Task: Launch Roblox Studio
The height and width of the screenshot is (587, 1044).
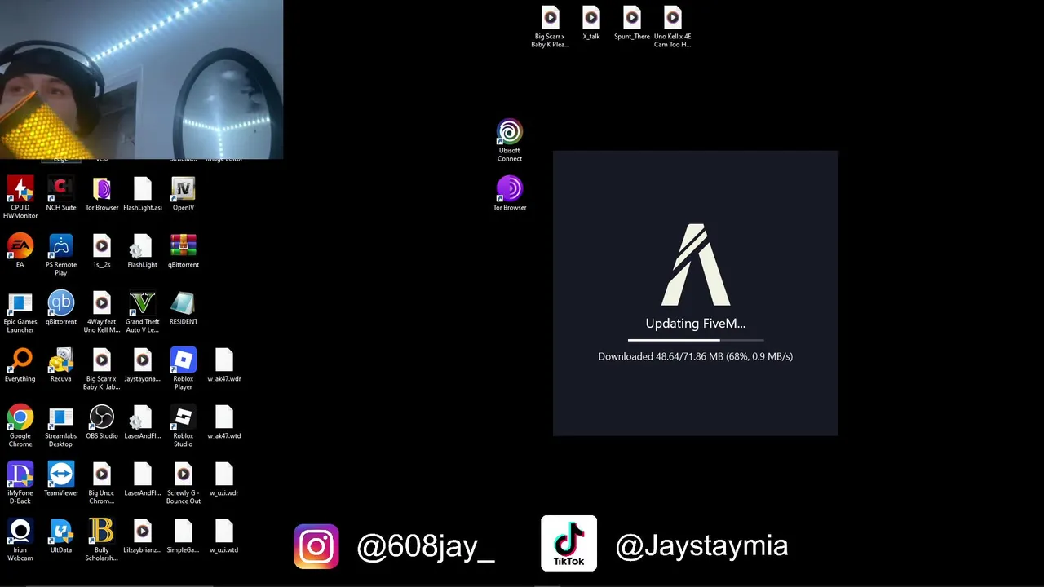Action: coord(184,426)
